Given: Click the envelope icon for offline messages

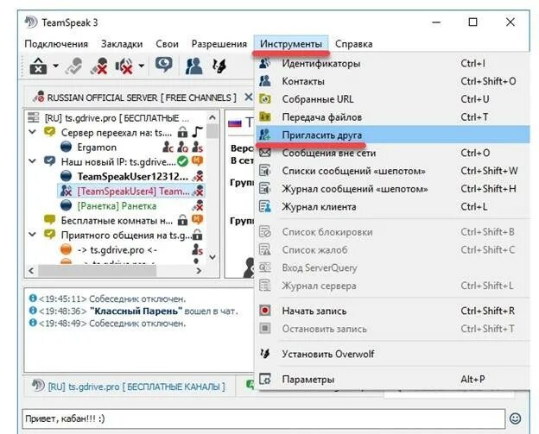Looking at the screenshot, I should pos(265,153).
